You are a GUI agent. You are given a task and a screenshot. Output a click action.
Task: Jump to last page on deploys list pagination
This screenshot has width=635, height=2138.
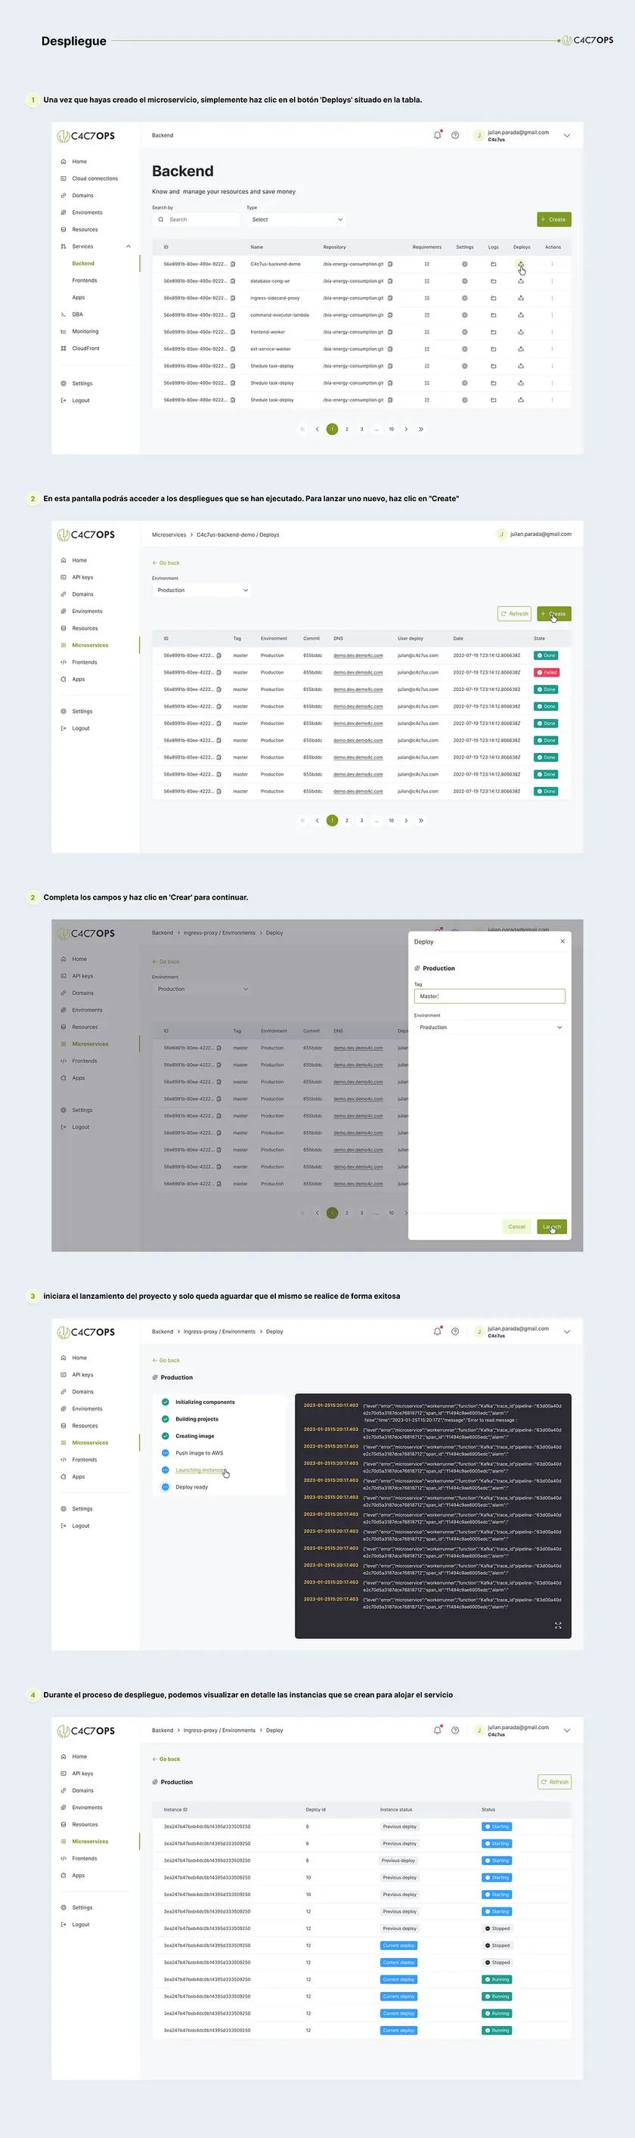point(421,820)
